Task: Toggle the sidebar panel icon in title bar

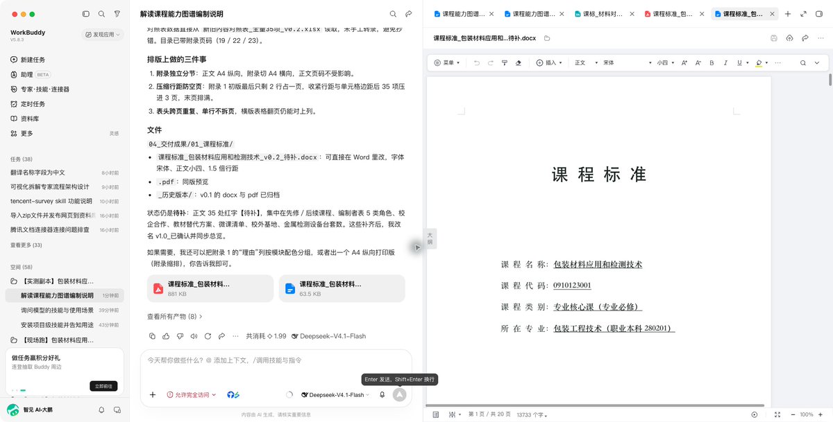Action: click(x=85, y=14)
